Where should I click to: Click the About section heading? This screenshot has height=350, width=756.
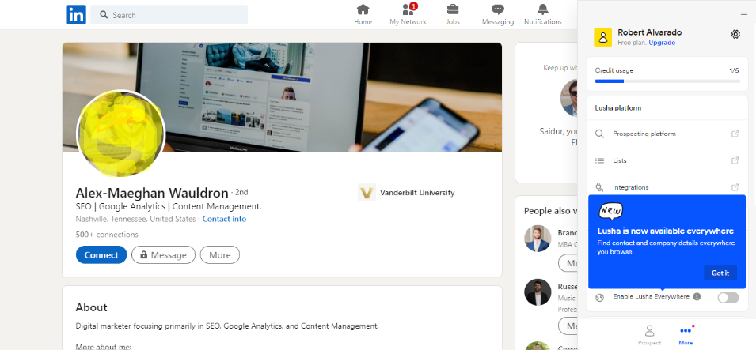click(92, 307)
